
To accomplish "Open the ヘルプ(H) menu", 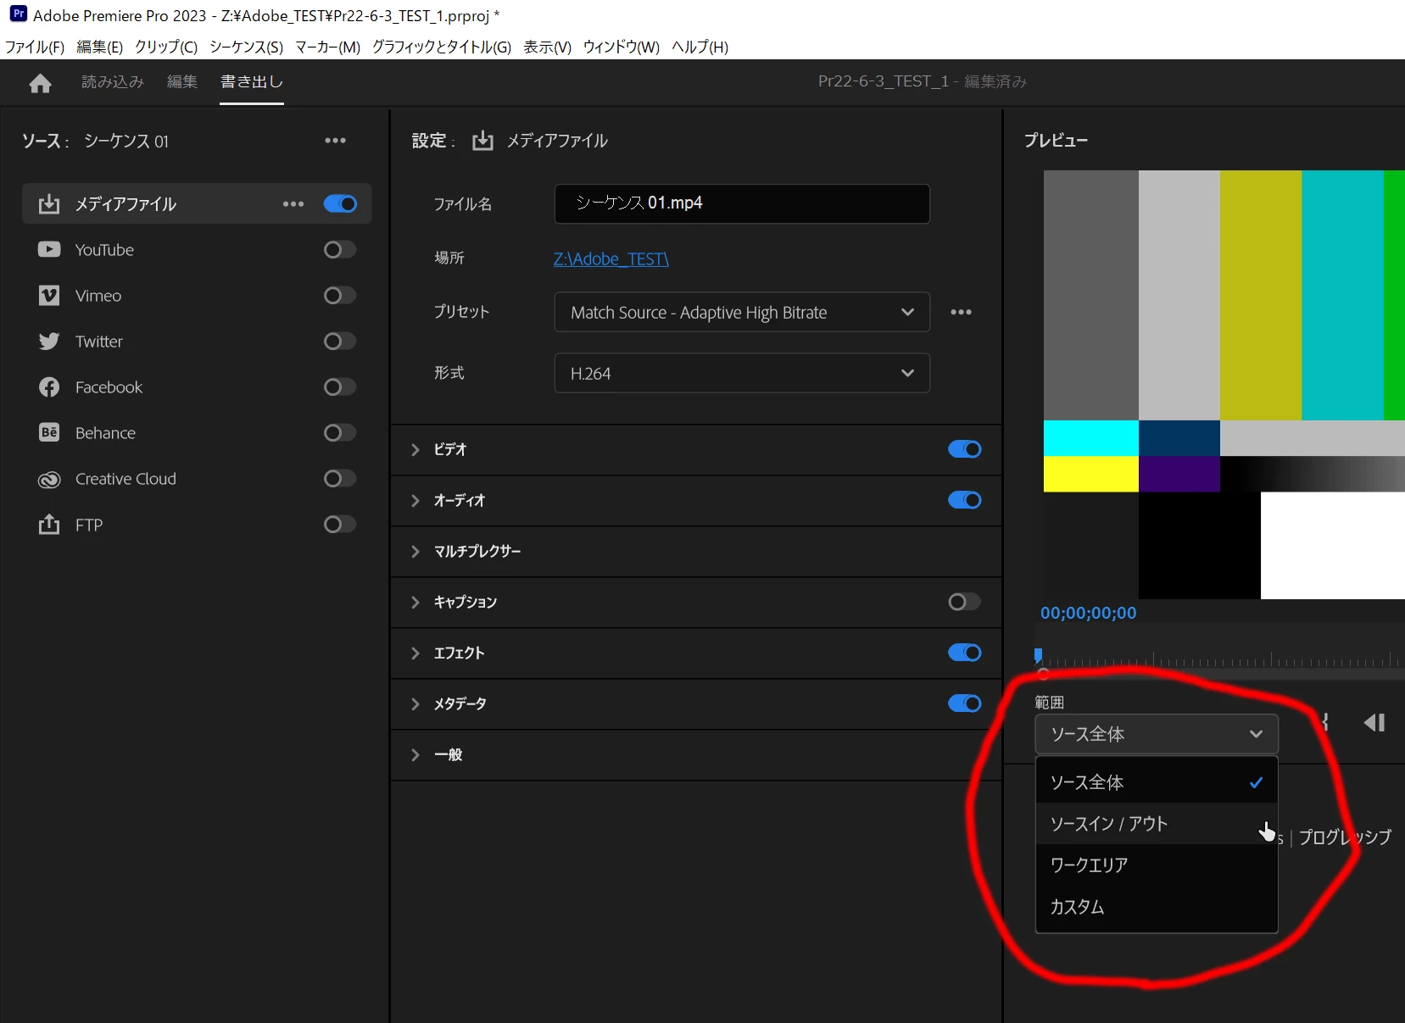I will pos(700,47).
